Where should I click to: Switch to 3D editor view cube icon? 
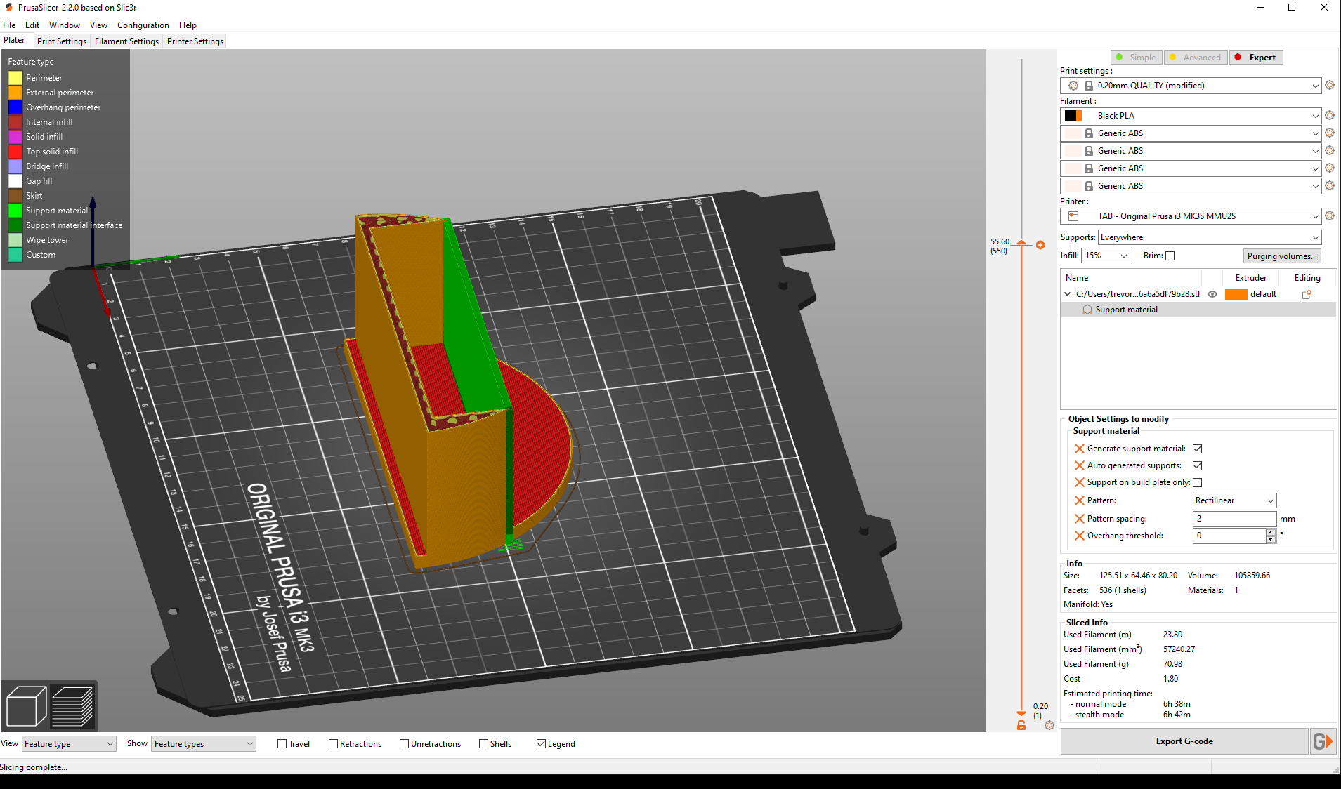click(26, 705)
